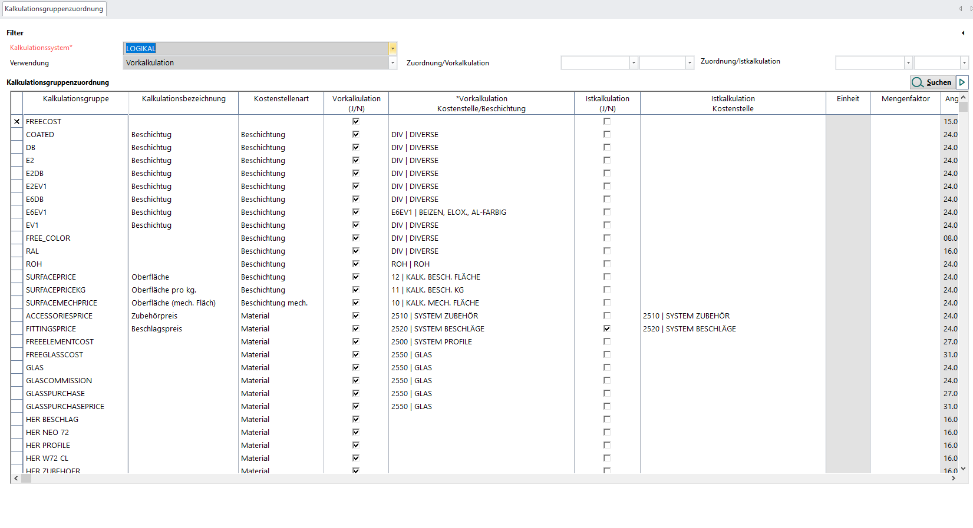
Task: Expand the Verwendung dropdown
Action: [393, 62]
